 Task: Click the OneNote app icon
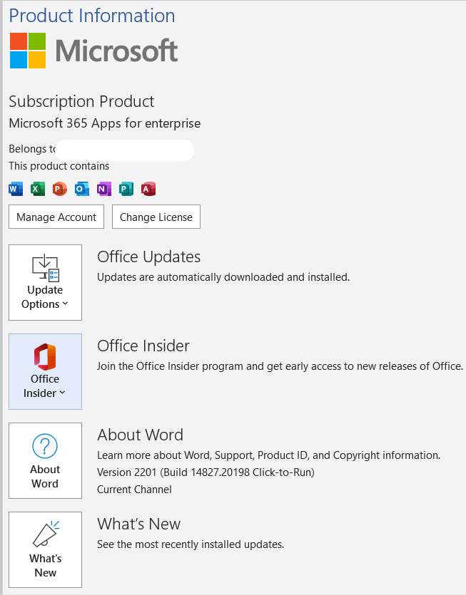[x=103, y=189]
